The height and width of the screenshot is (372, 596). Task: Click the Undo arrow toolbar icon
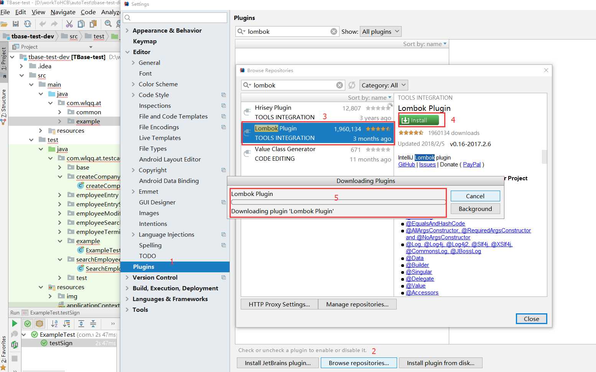click(43, 24)
